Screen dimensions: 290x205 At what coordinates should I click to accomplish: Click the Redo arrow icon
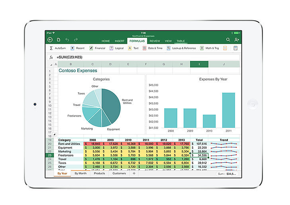76,40
